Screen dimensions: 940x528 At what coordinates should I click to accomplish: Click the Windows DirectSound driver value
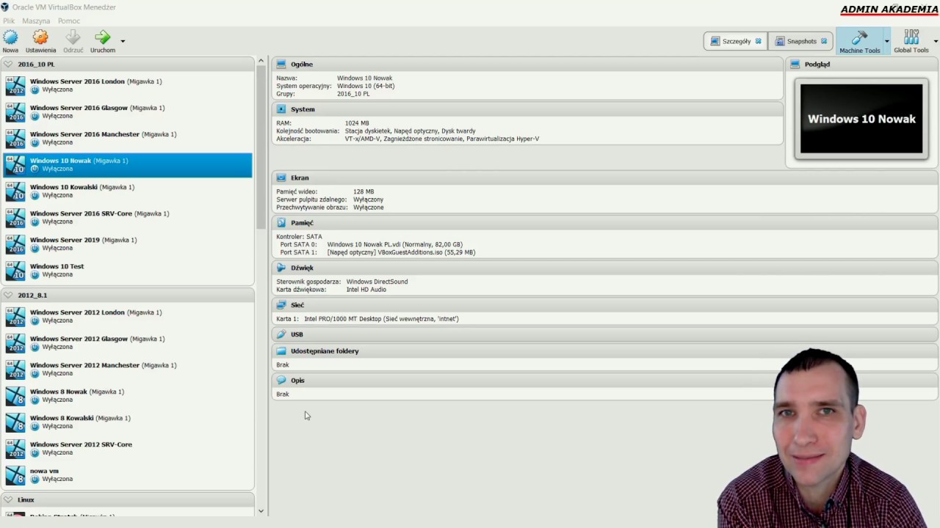pos(377,282)
